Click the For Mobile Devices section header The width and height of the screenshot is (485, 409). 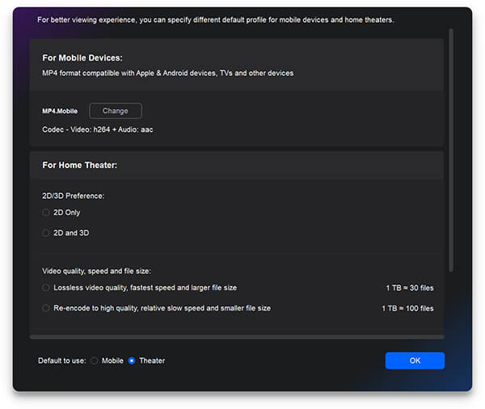coord(82,57)
